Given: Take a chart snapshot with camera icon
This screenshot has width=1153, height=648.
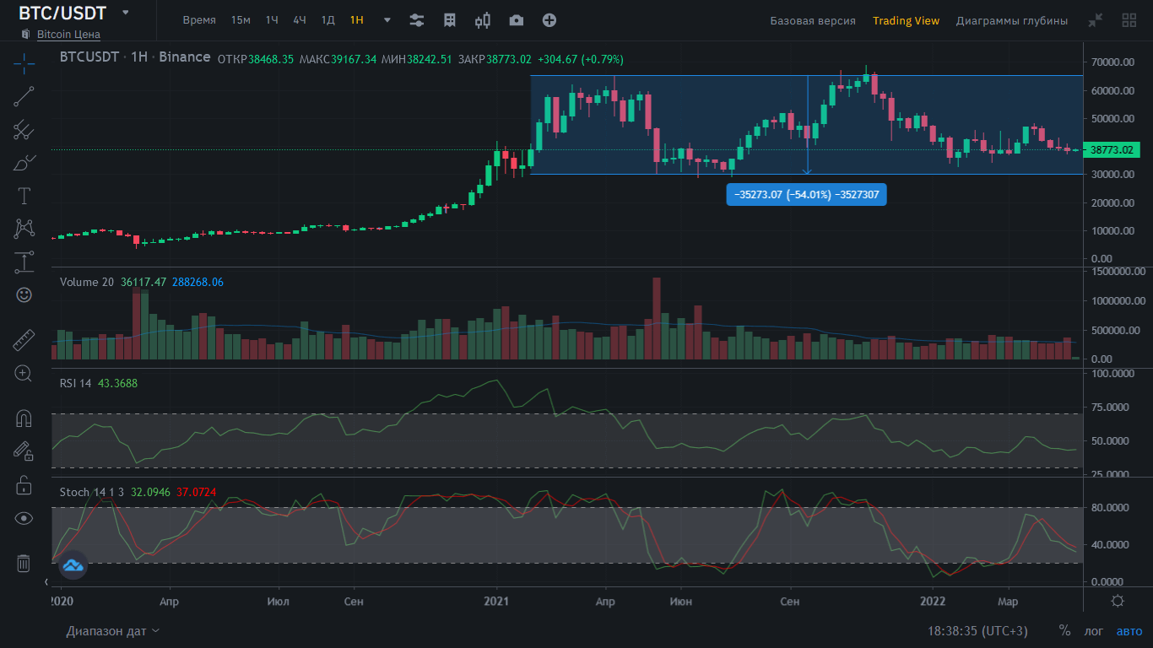Looking at the screenshot, I should click(x=516, y=20).
